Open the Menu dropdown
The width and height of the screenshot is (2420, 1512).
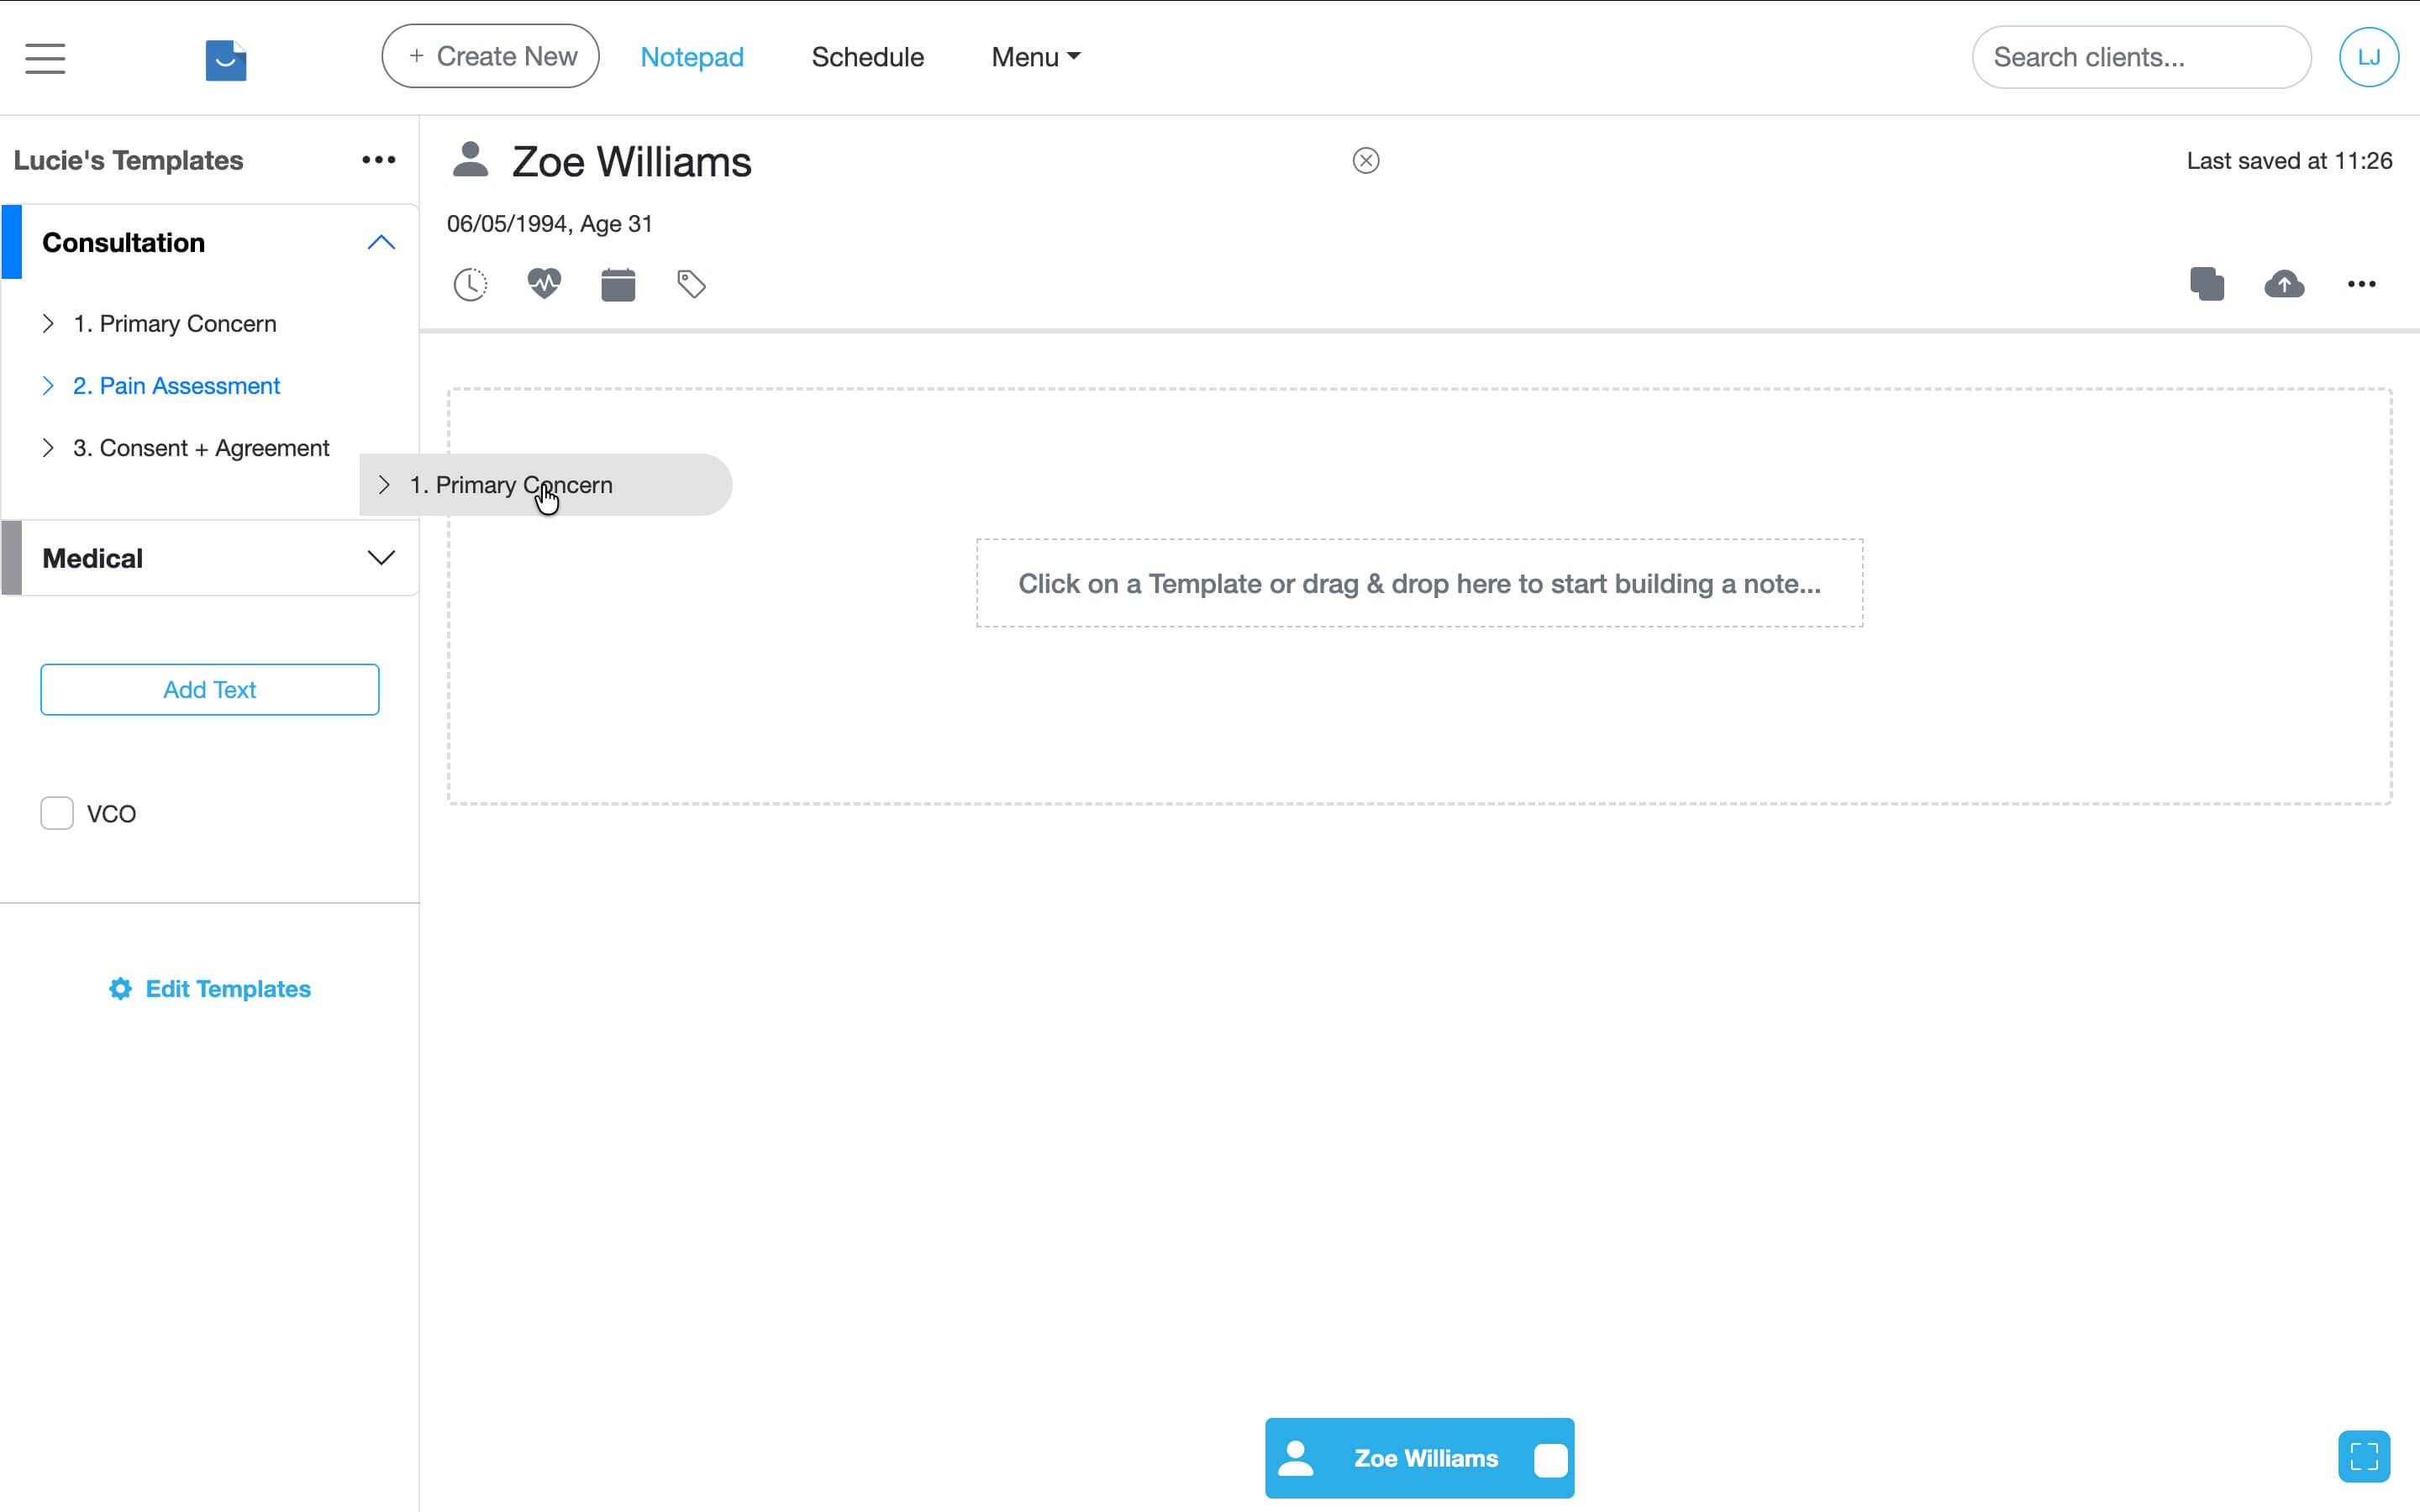tap(1034, 57)
